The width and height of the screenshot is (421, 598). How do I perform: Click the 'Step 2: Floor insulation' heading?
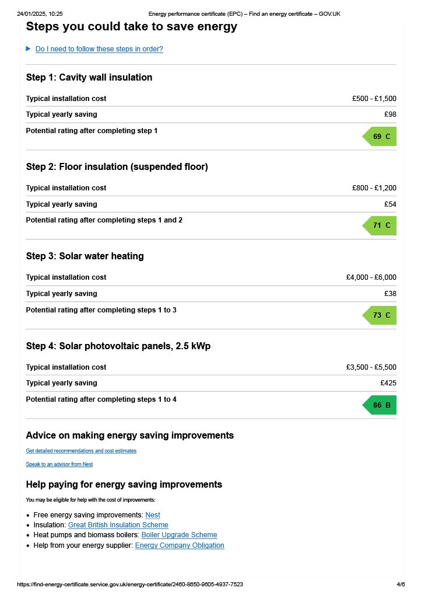[117, 167]
